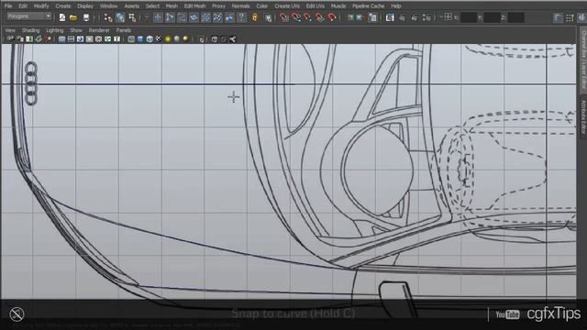
Task: Open the Render View window
Action: (390, 17)
